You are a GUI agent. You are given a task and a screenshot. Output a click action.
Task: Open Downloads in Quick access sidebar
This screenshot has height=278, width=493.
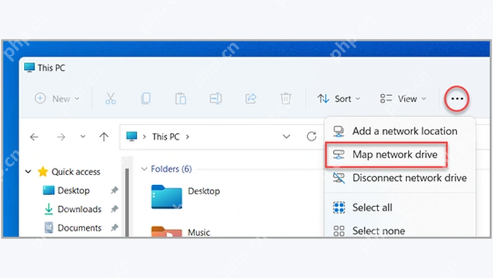tap(80, 209)
